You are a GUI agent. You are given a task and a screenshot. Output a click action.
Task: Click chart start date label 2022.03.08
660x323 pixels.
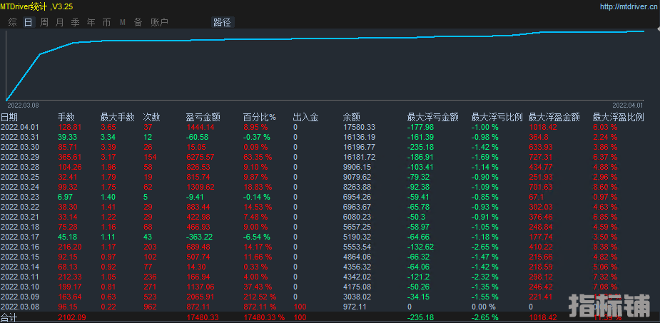[23, 105]
